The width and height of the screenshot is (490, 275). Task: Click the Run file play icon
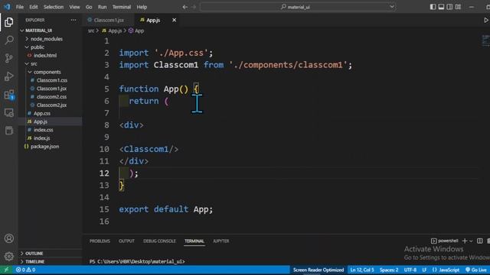(x=486, y=20)
